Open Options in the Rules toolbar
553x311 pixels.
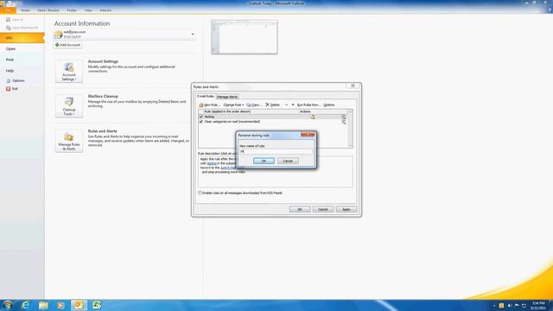tap(328, 105)
